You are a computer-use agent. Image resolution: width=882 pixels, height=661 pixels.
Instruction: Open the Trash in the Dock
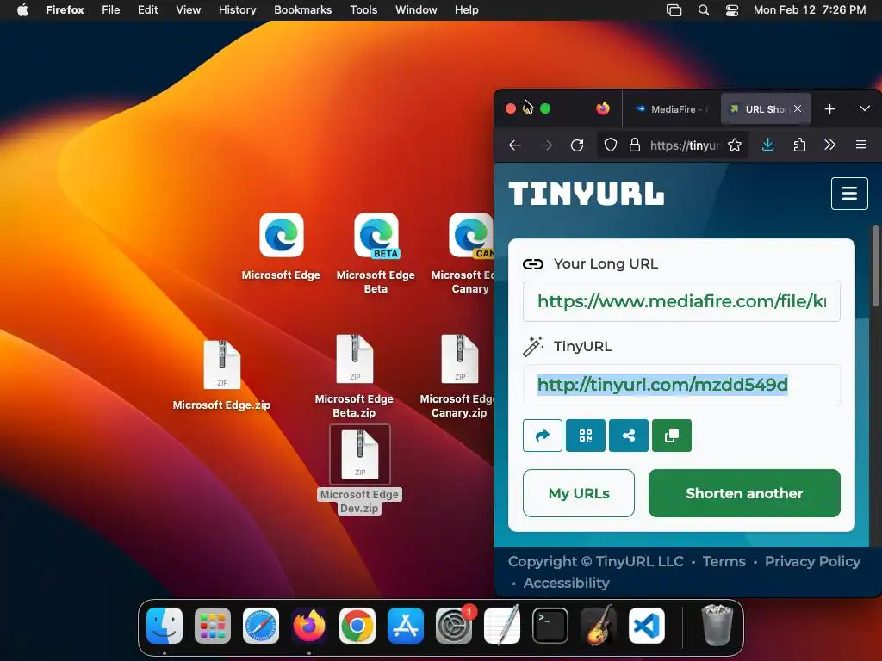[717, 625]
